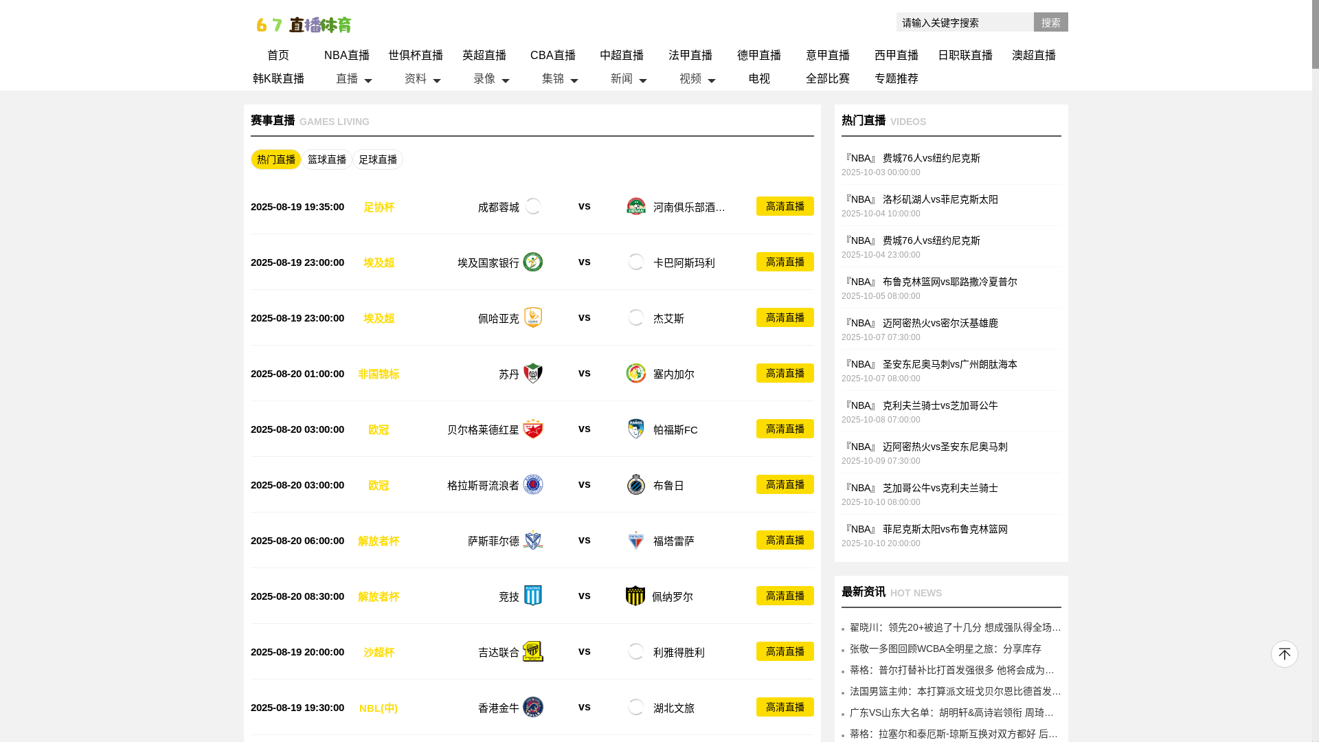Screen dimensions: 1319x742
Task: Click the 苏丹 national team crest
Action: point(533,373)
